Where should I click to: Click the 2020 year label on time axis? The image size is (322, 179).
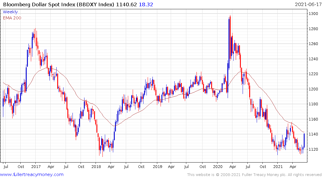tap(218, 167)
